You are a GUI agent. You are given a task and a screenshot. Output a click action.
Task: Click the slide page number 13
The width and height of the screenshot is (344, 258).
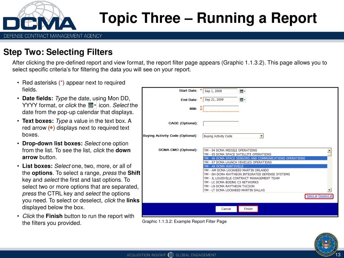pos(338,255)
